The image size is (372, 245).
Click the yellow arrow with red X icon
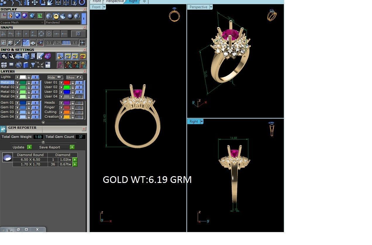coord(83,56)
